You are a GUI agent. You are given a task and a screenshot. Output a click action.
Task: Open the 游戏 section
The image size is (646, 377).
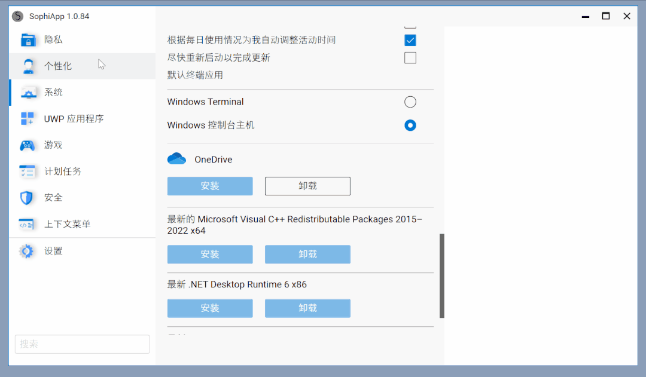(83, 145)
